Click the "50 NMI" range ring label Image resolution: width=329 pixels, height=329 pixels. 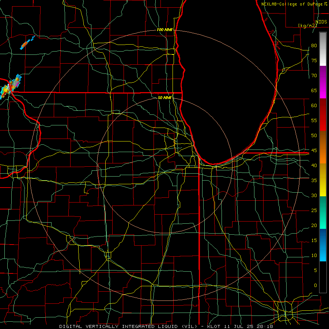tap(164, 98)
